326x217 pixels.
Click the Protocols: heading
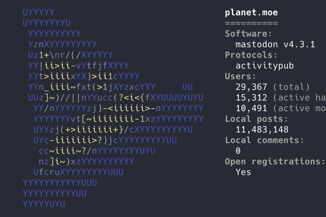coord(251,55)
